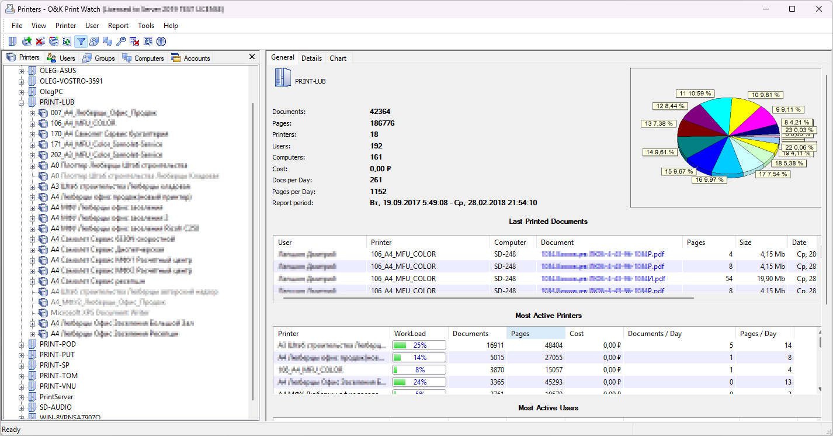Select the 106_A4_MFU_COLOR printer in the tree
This screenshot has height=436, width=833.
[83, 123]
